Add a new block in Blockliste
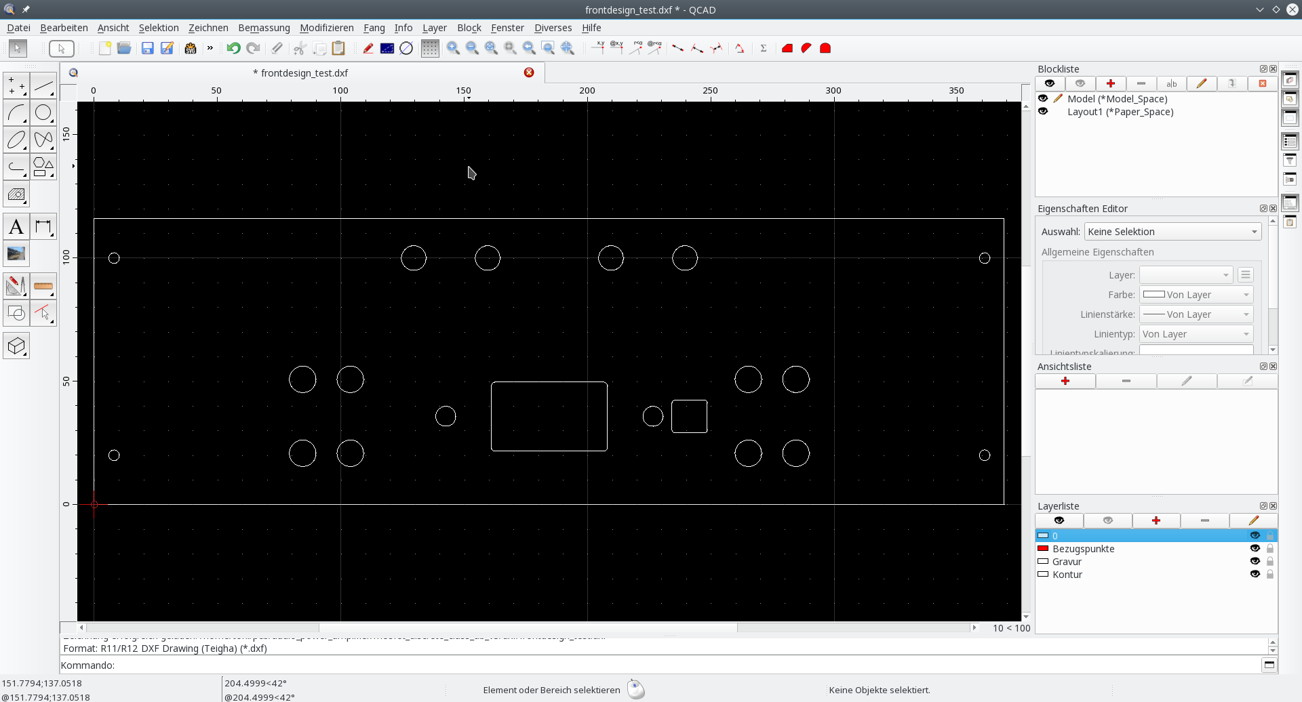The image size is (1302, 702). click(x=1111, y=83)
